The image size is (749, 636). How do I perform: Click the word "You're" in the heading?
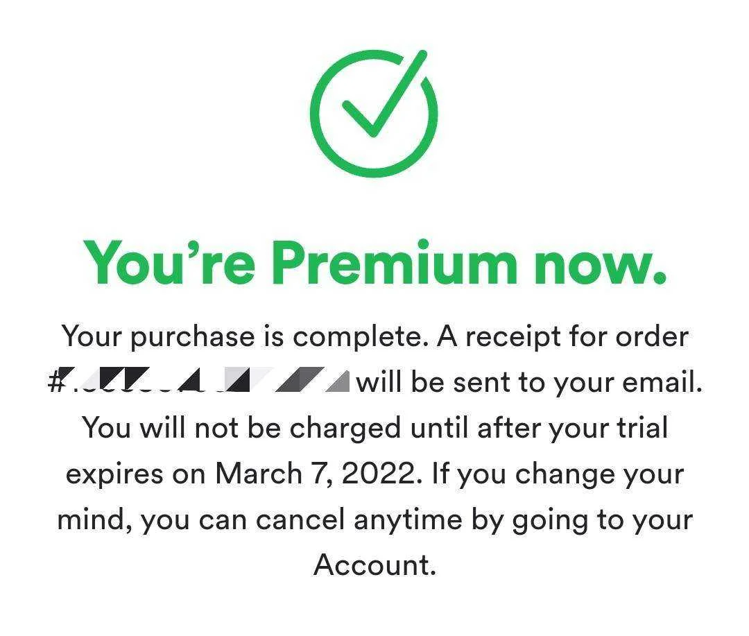(x=169, y=262)
